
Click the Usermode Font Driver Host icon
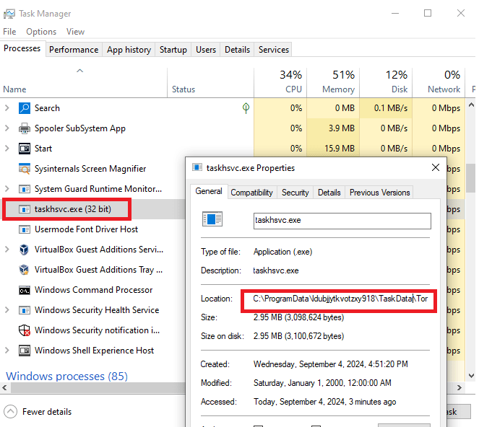(x=24, y=229)
